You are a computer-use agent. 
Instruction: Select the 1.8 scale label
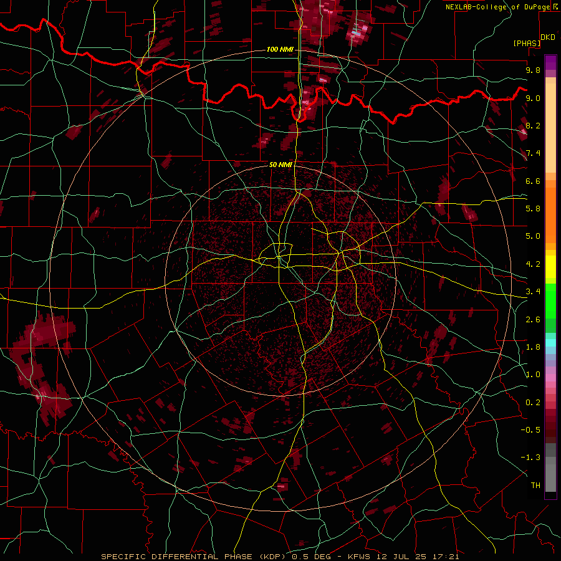click(x=533, y=347)
